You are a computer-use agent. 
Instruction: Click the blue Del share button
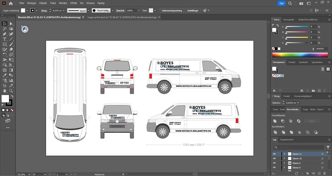coord(282,3)
